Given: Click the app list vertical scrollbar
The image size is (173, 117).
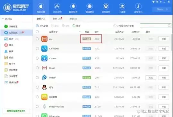Looking at the screenshot, I should pos(172,42).
